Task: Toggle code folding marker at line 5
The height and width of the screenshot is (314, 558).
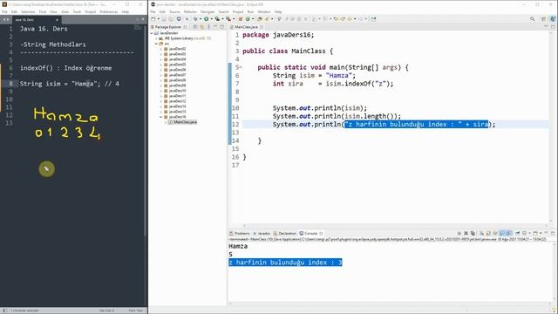Action: coord(240,67)
